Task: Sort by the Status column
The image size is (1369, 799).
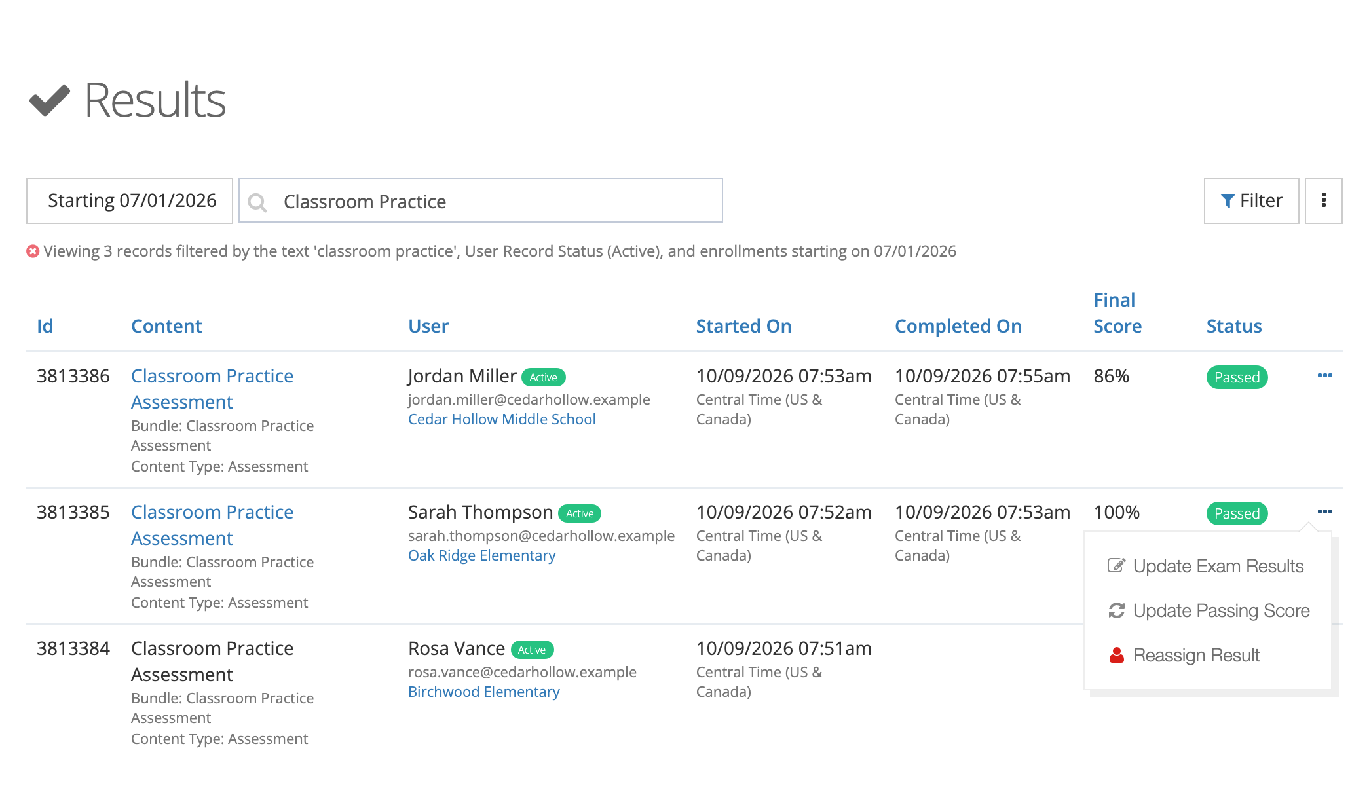Action: click(1234, 326)
